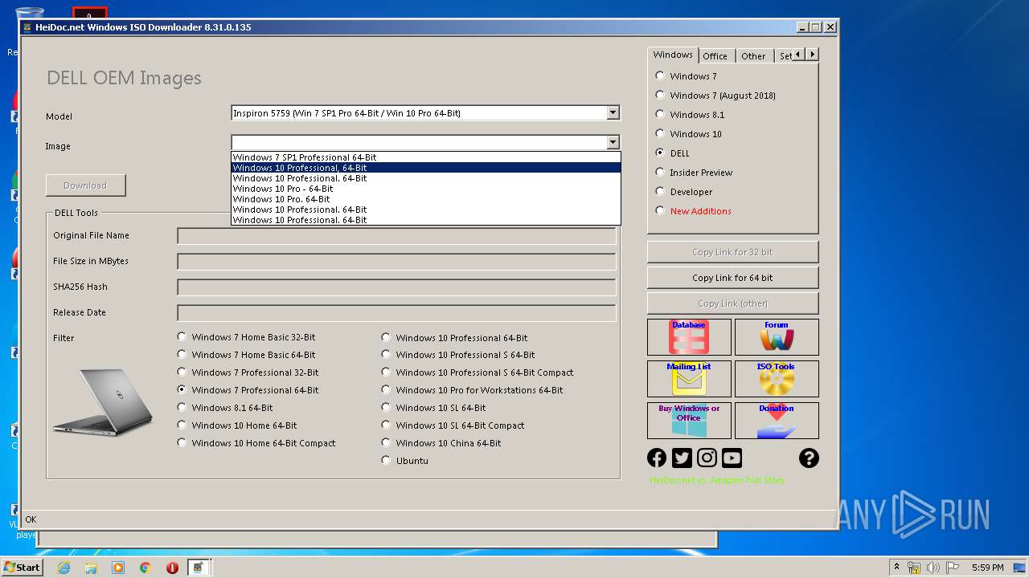This screenshot has height=578, width=1029.
Task: Filter by Windows 10 Professional S 64-Bit
Action: [458, 355]
